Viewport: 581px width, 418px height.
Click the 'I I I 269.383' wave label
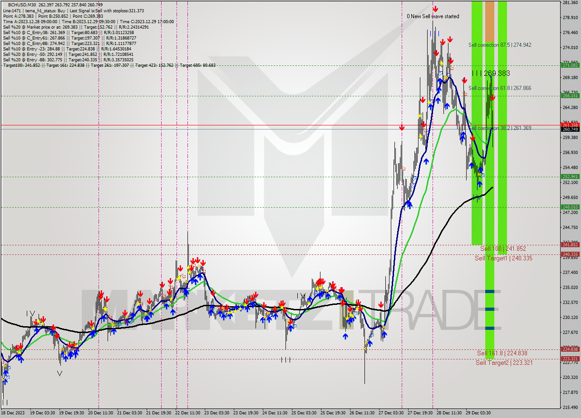coord(491,73)
